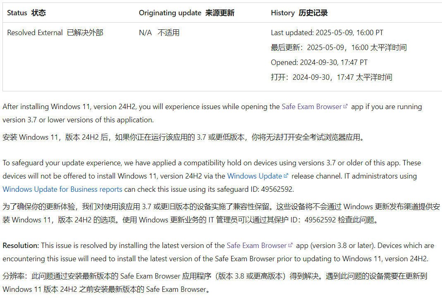
Task: Click external-link icon after first Safe Exam Browser
Action: [345, 106]
